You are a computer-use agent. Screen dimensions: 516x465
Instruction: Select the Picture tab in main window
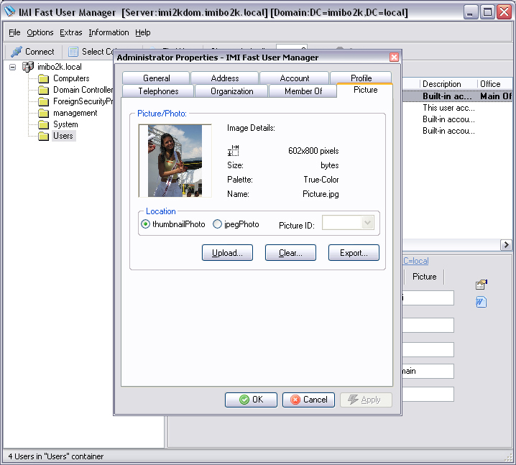tap(425, 277)
